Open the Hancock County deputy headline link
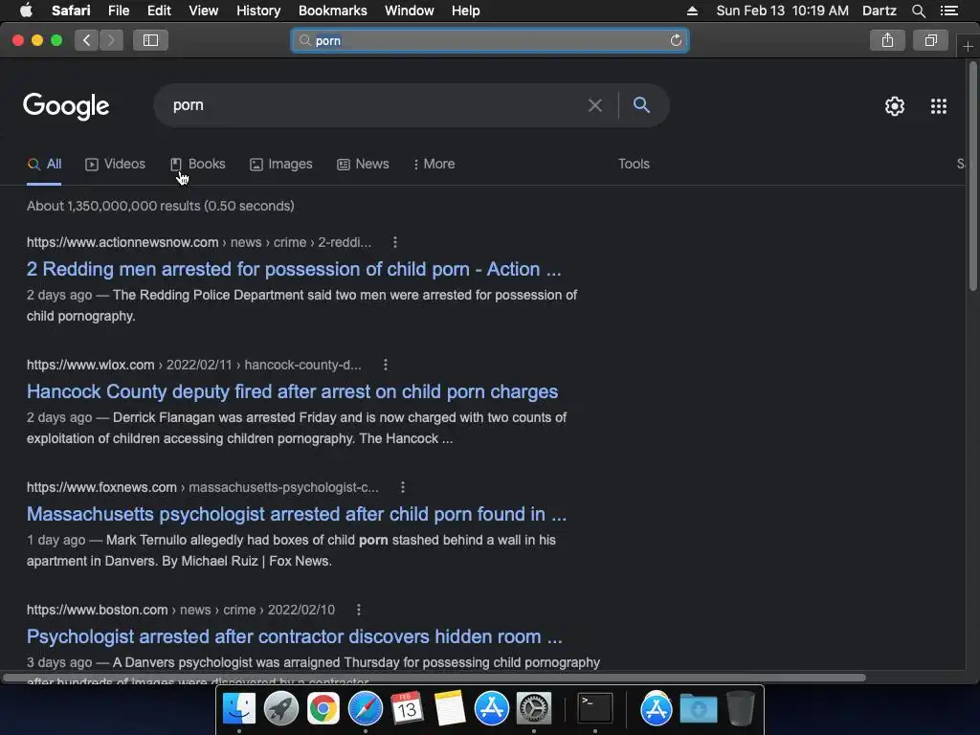The width and height of the screenshot is (980, 735). click(292, 391)
